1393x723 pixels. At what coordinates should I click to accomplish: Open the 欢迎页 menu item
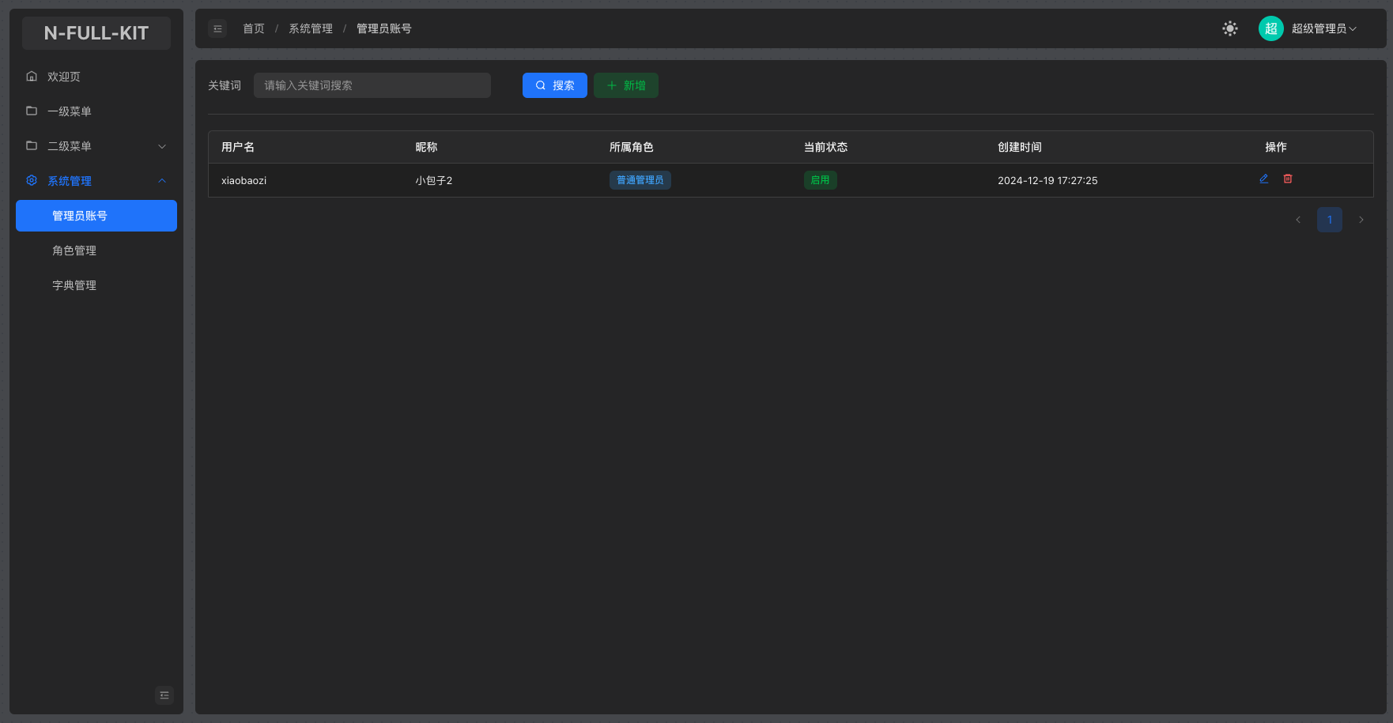click(x=64, y=77)
